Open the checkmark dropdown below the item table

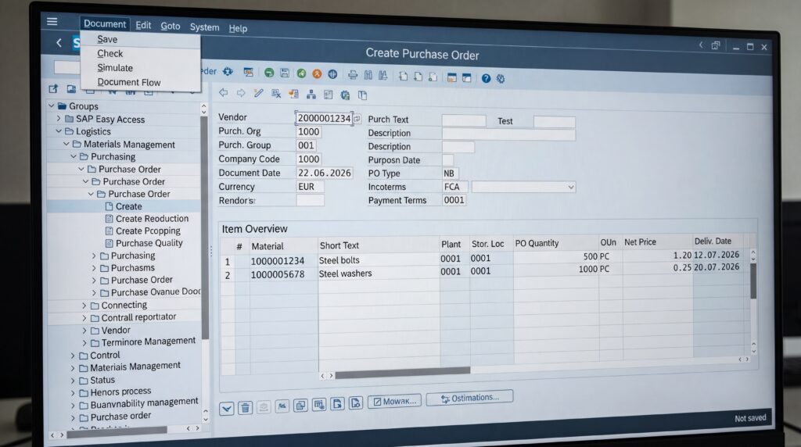click(x=227, y=408)
